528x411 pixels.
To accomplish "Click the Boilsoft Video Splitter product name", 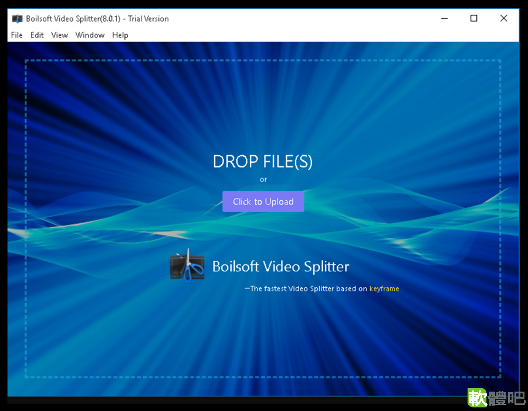I will (281, 267).
